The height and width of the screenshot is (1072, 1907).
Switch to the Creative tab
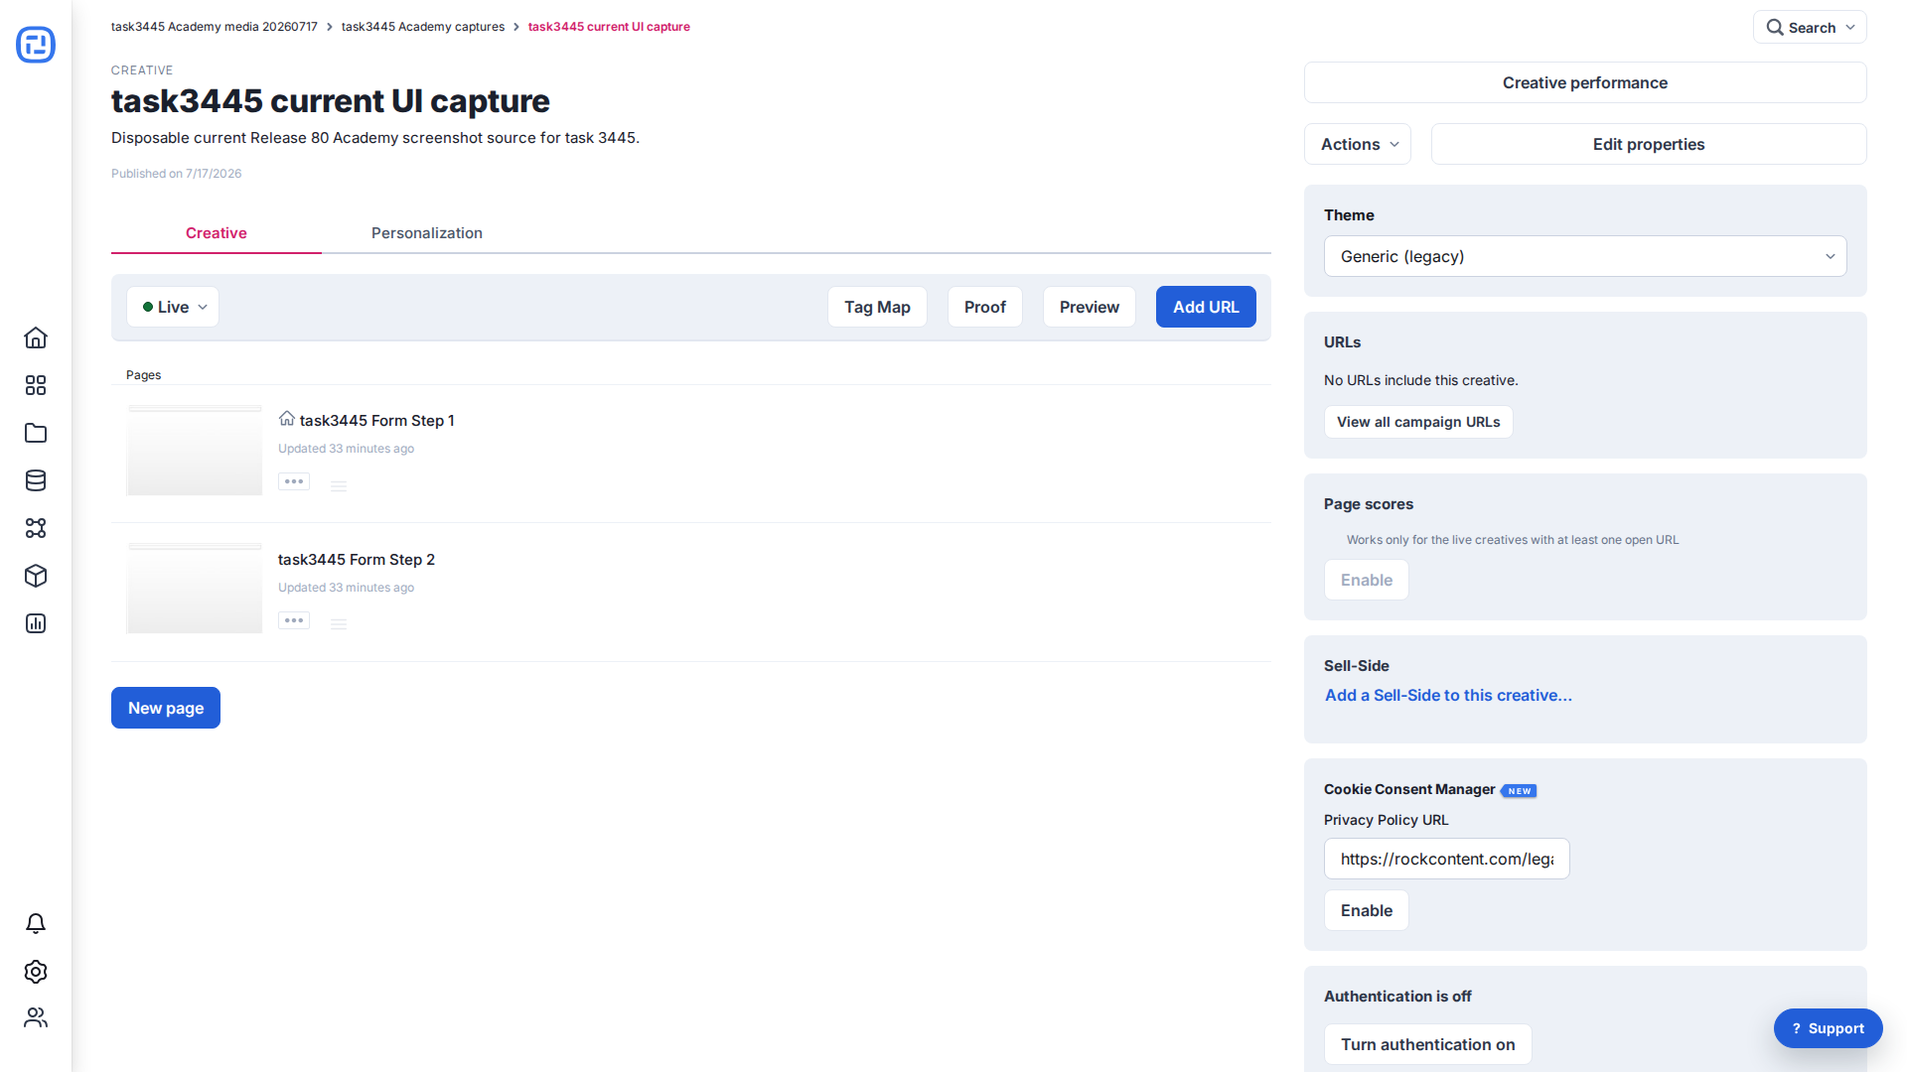click(217, 233)
